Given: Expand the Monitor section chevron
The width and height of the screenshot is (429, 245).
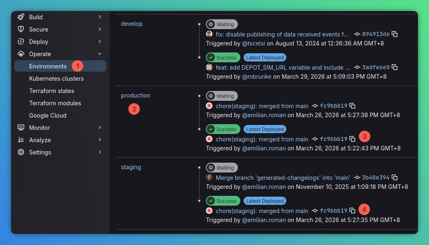Looking at the screenshot, I should point(99,127).
